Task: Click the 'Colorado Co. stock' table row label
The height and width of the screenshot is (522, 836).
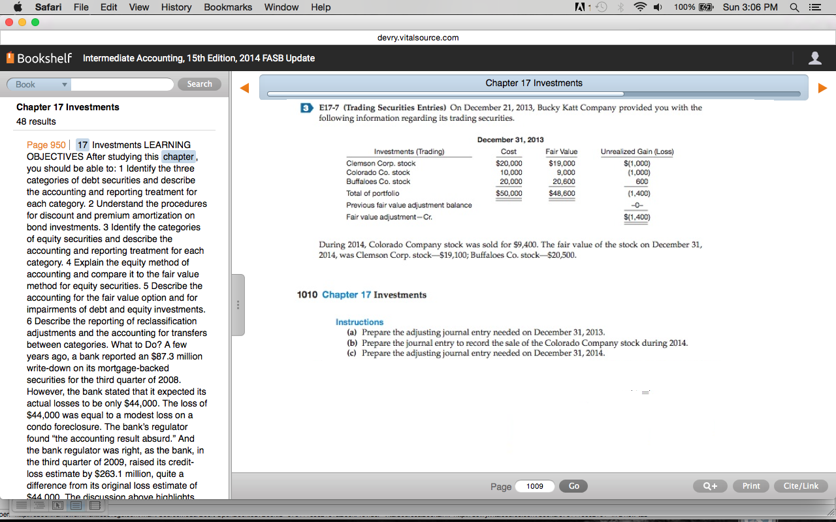Action: (x=378, y=172)
